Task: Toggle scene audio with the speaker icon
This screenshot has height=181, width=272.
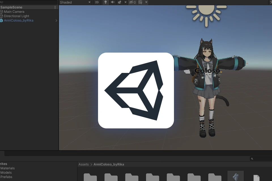Action: [113, 2]
